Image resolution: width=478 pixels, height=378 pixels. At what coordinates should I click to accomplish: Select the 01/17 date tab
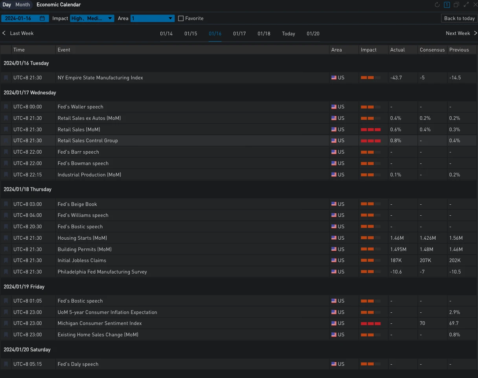[x=239, y=34]
